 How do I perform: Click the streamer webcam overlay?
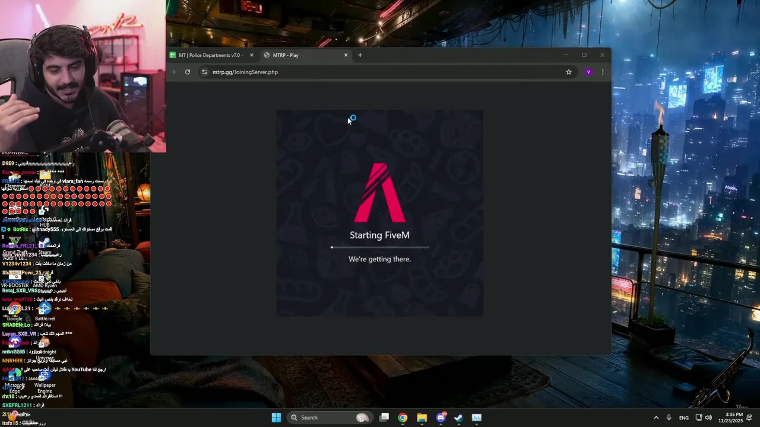point(83,76)
